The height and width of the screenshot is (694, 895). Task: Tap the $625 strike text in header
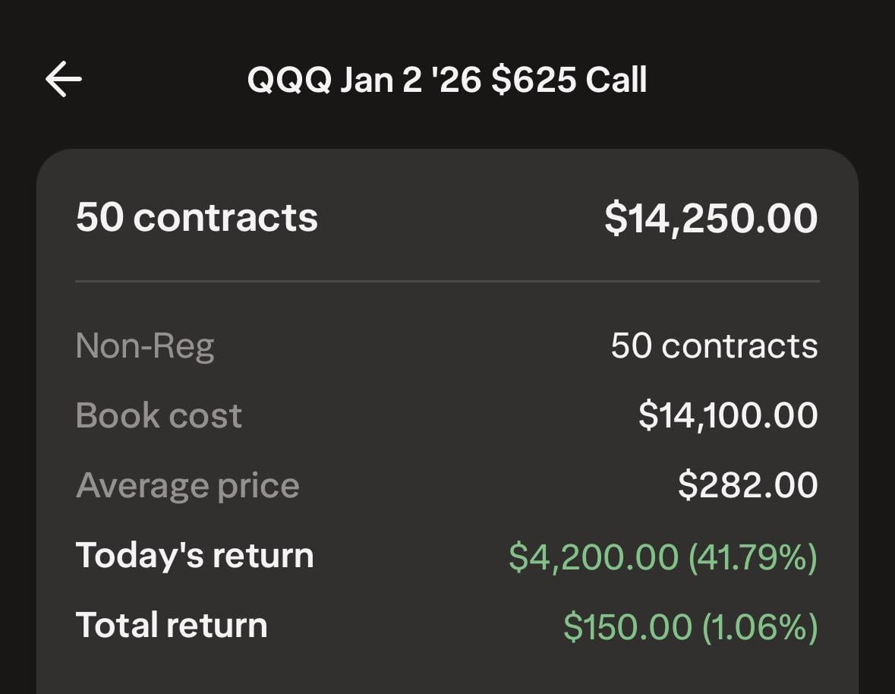[533, 80]
